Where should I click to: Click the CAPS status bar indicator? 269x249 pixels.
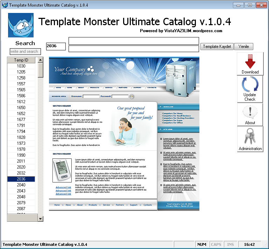click(216, 244)
